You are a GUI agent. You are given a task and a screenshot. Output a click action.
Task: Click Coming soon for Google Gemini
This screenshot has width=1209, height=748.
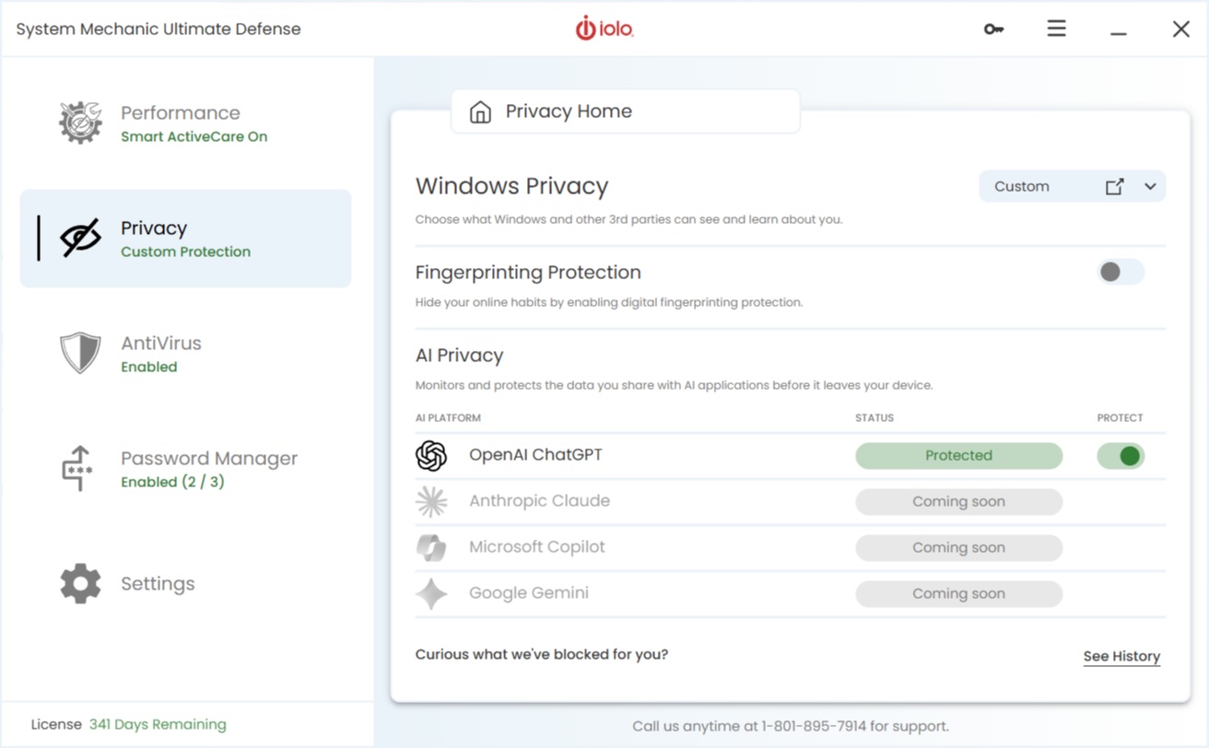coord(958,593)
